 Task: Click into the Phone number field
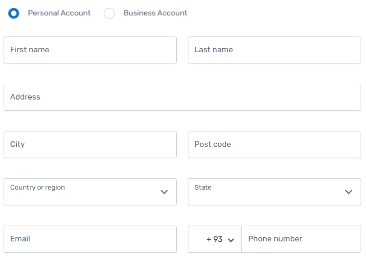pyautogui.click(x=301, y=239)
